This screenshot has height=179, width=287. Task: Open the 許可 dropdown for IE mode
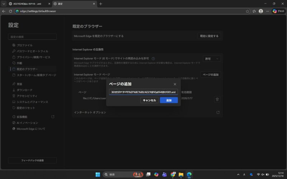point(212,59)
